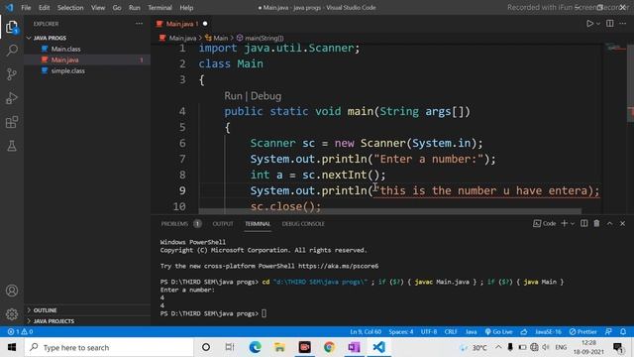This screenshot has height=357, width=634.
Task: Open the File menu
Action: pos(26,7)
